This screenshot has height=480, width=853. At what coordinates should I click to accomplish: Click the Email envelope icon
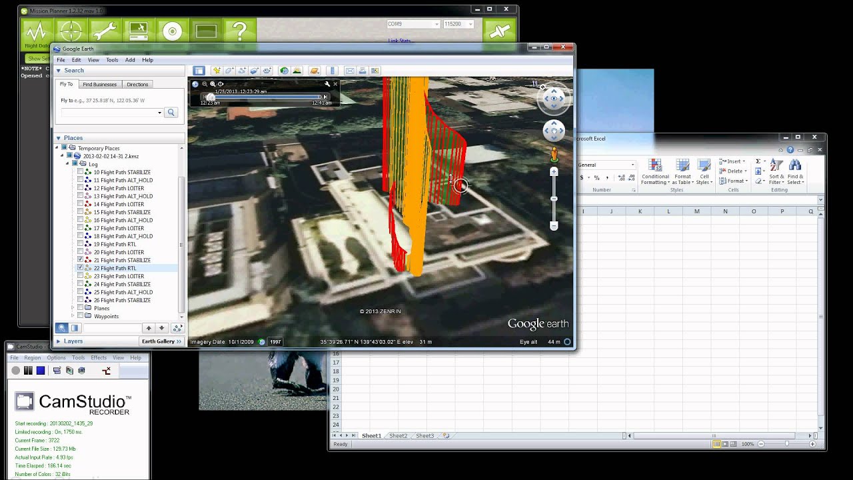[350, 71]
